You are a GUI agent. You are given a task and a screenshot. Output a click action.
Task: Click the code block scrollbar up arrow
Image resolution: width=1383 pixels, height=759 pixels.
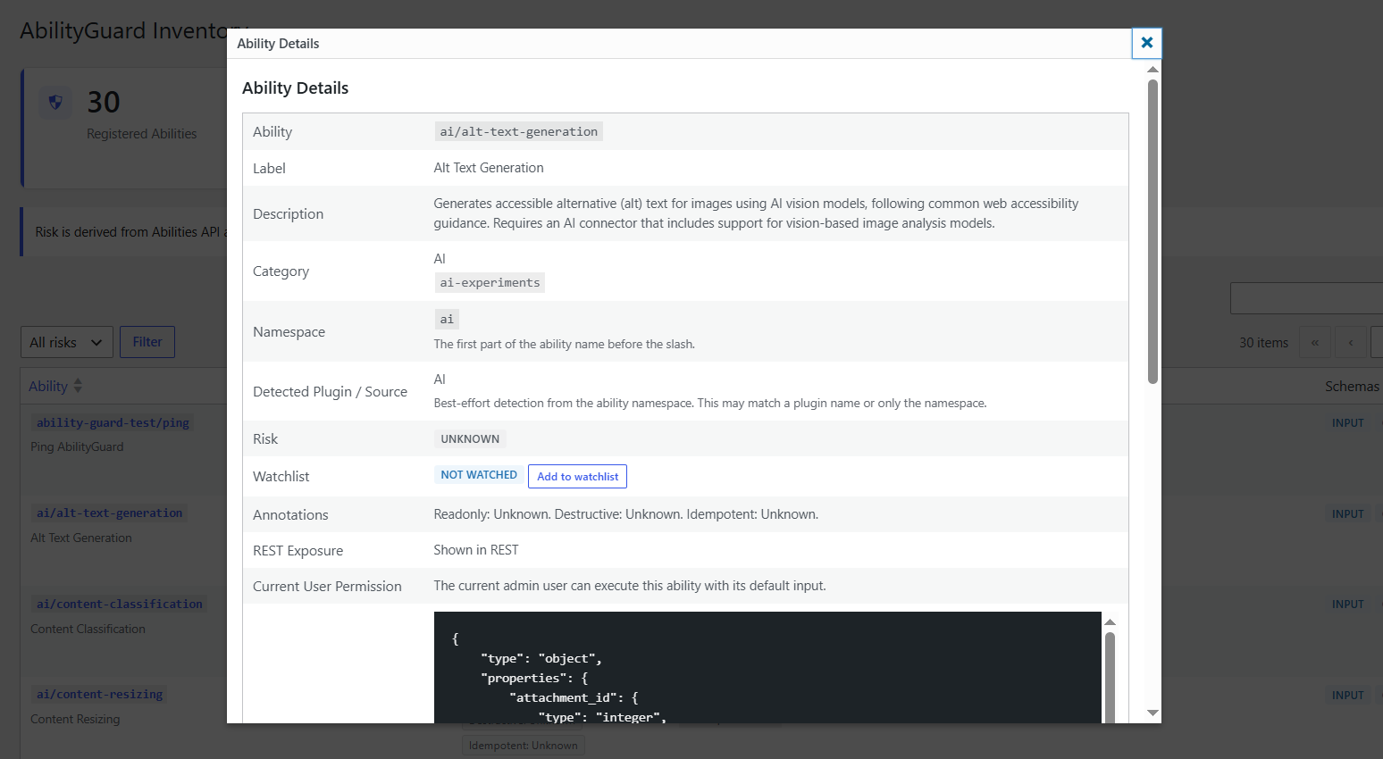[x=1110, y=621]
